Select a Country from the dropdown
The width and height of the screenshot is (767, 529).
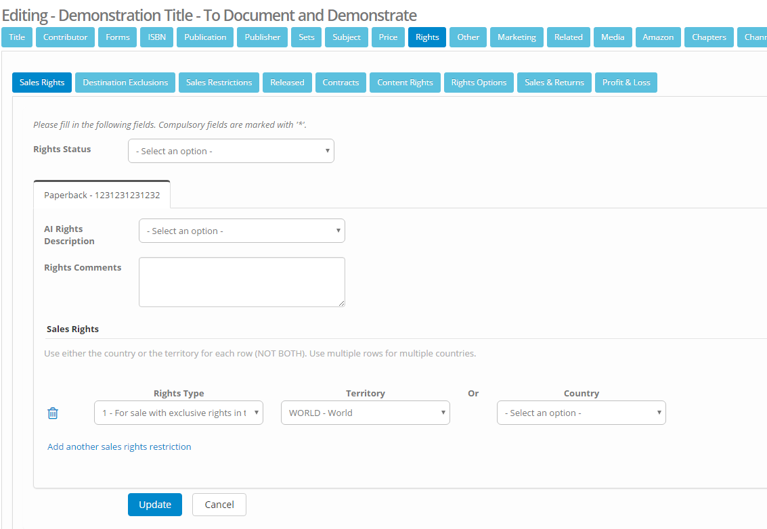[x=581, y=413]
